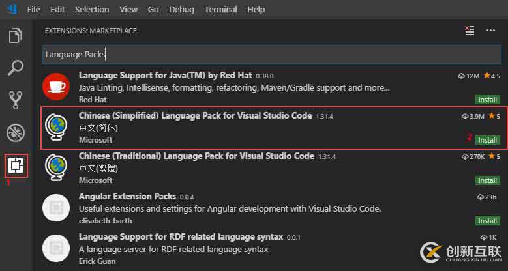Open the Go menu
Viewport: 508px width, 271px height.
click(153, 10)
